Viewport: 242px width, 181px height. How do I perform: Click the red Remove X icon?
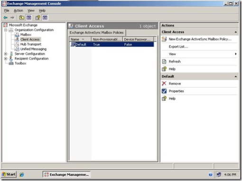(164, 83)
